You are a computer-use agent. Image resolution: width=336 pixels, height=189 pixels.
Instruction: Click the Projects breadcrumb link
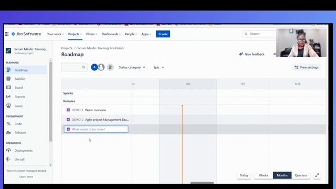(x=67, y=48)
